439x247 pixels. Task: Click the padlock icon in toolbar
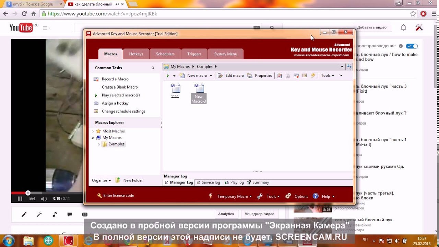[288, 76]
